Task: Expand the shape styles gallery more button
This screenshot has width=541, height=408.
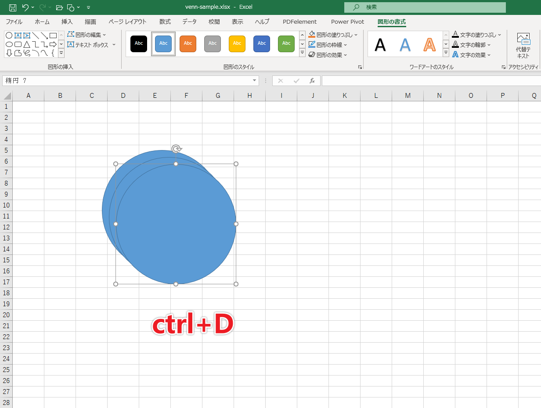Action: 302,53
